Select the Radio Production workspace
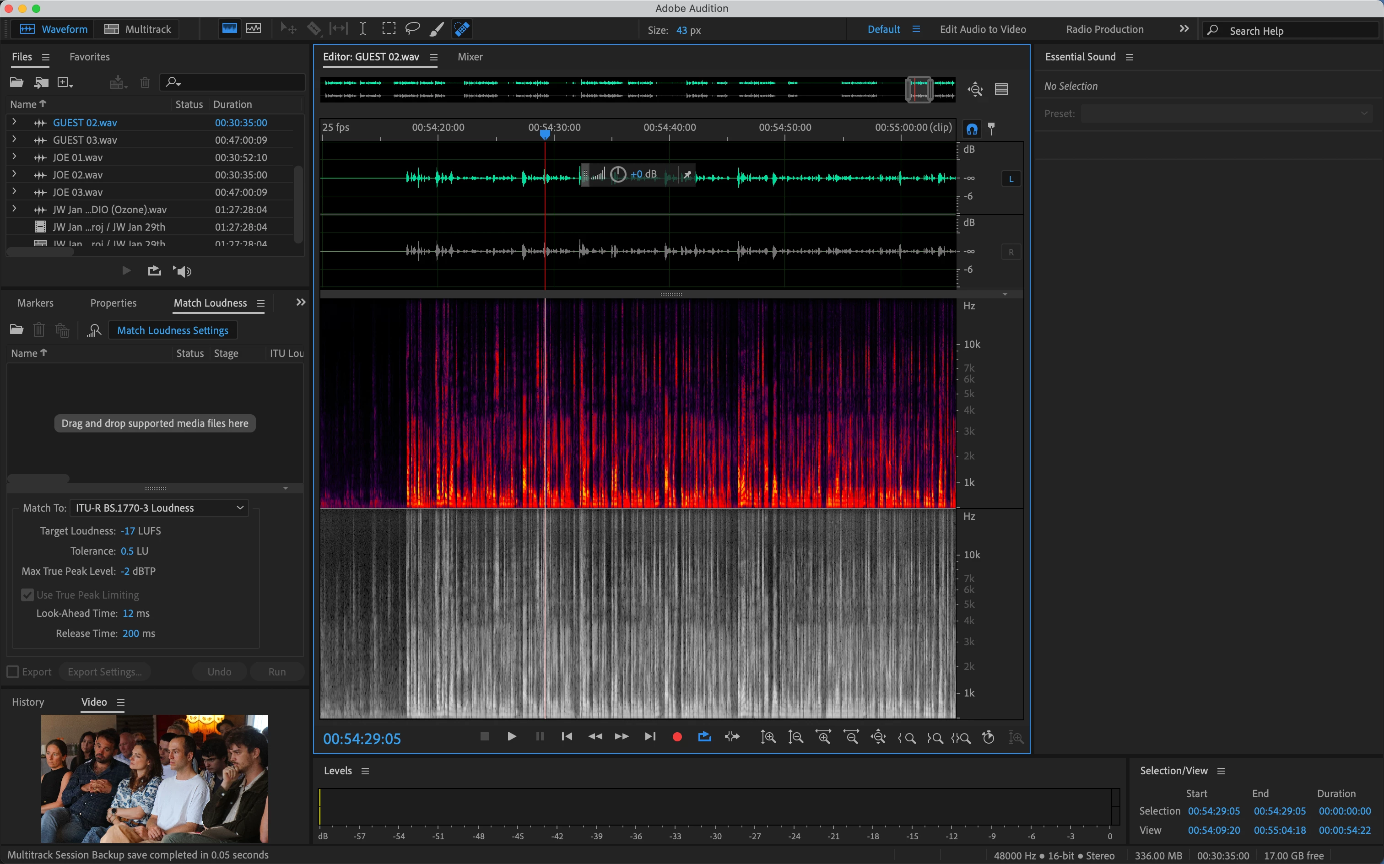 [1104, 29]
